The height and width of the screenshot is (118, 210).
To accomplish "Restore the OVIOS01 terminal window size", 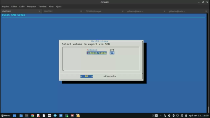I will click(203, 2).
